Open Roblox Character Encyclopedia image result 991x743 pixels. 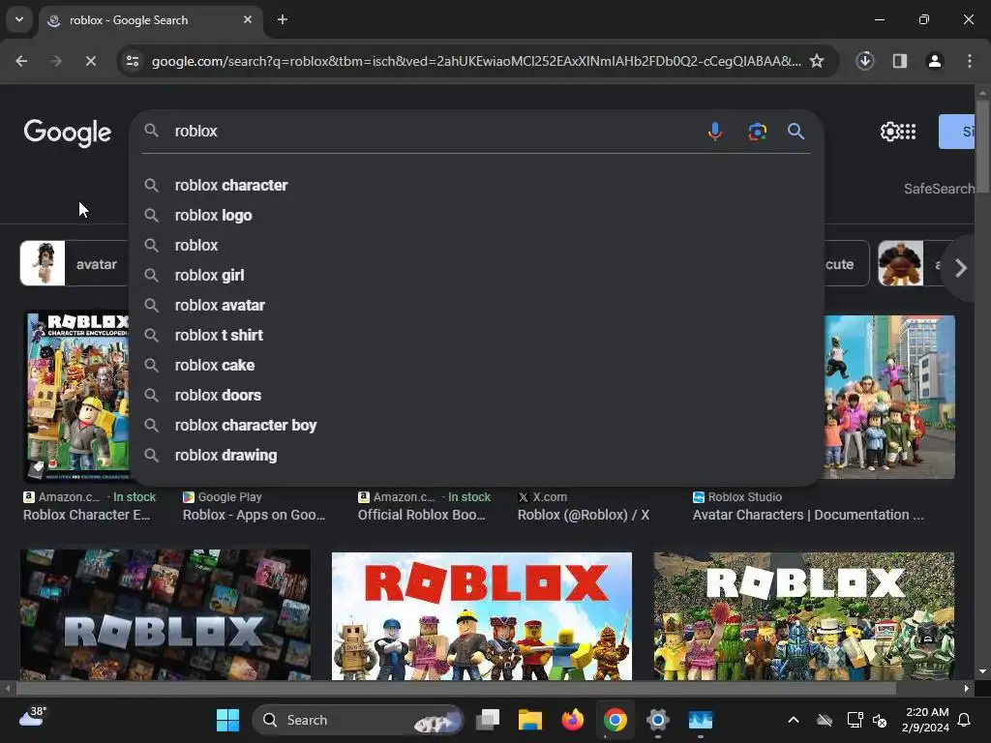click(x=77, y=396)
